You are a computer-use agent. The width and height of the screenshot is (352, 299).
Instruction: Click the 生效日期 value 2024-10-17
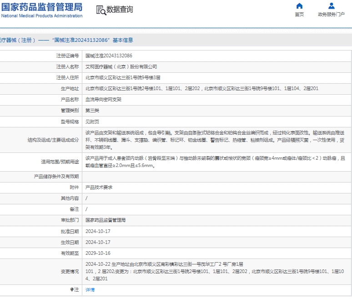tap(98, 242)
